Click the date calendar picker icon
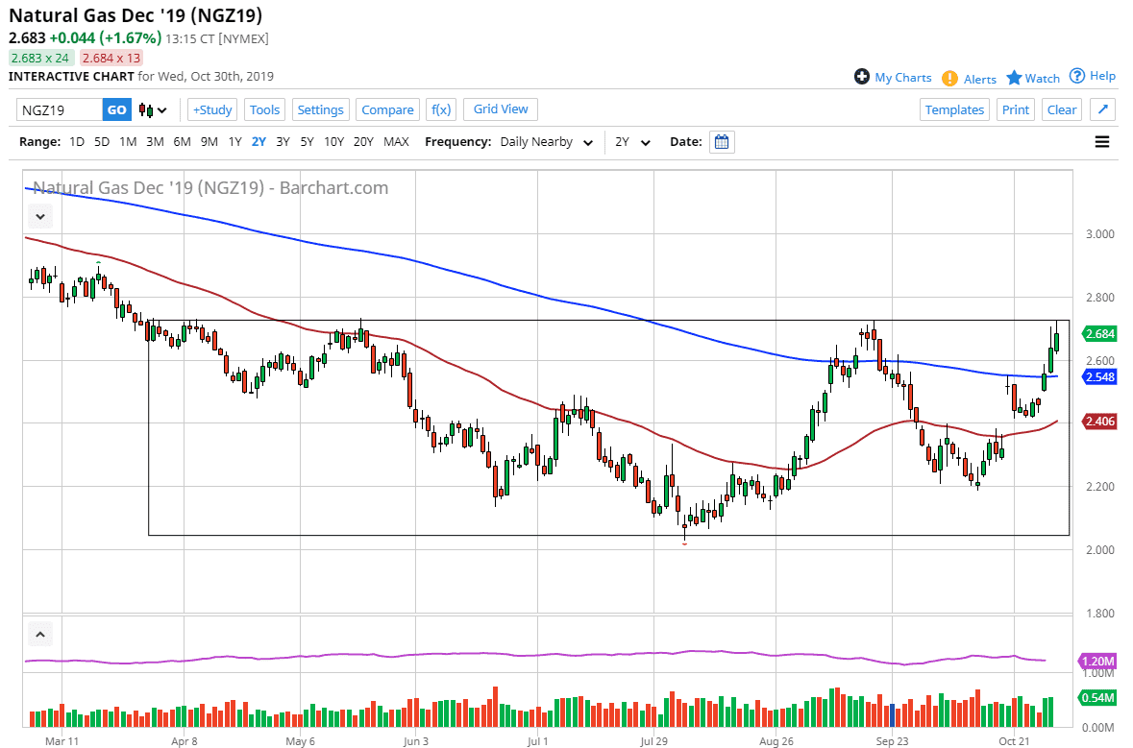The height and width of the screenshot is (748, 1133). pyautogui.click(x=722, y=142)
